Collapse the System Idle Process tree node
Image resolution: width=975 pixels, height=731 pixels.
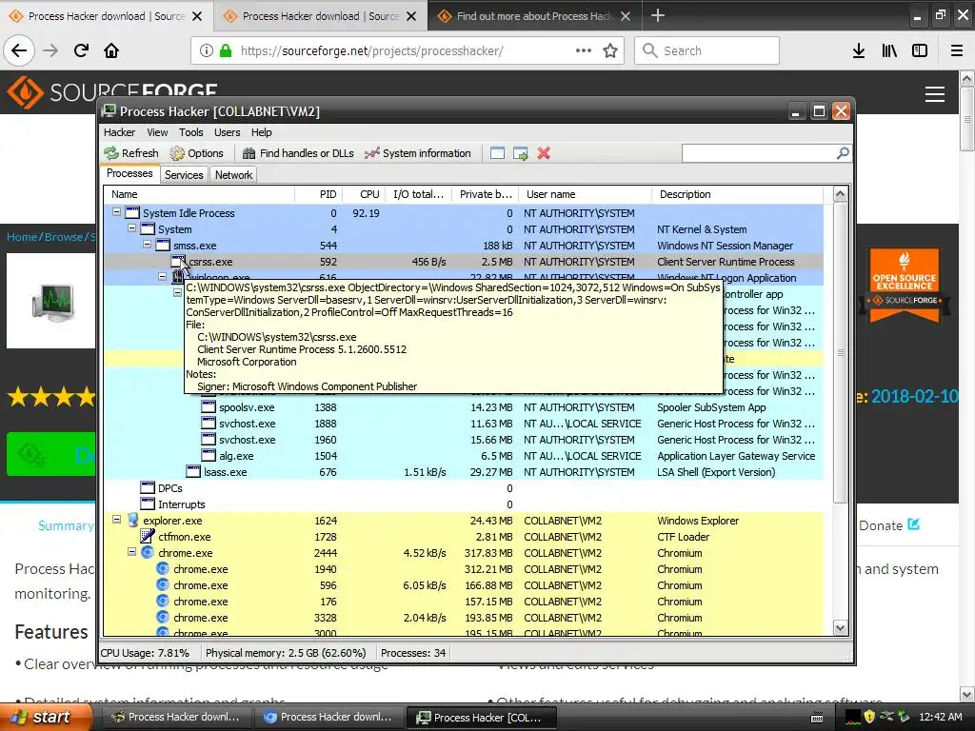tap(116, 212)
